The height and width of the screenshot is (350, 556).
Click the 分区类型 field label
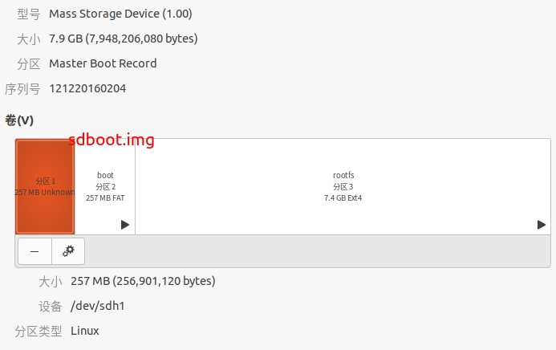click(x=38, y=331)
